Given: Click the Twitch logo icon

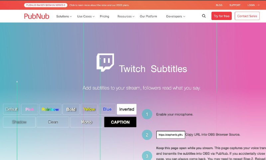Looking at the screenshot, I should pyautogui.click(x=105, y=63).
